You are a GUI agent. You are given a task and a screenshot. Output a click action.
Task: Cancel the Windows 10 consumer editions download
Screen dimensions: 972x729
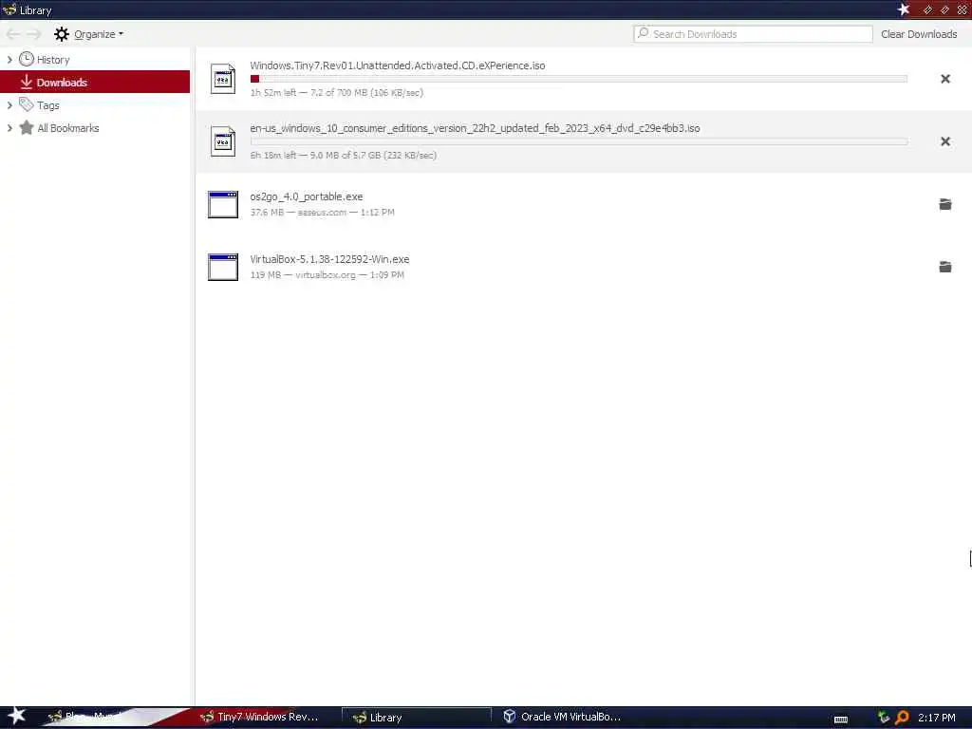(x=944, y=141)
